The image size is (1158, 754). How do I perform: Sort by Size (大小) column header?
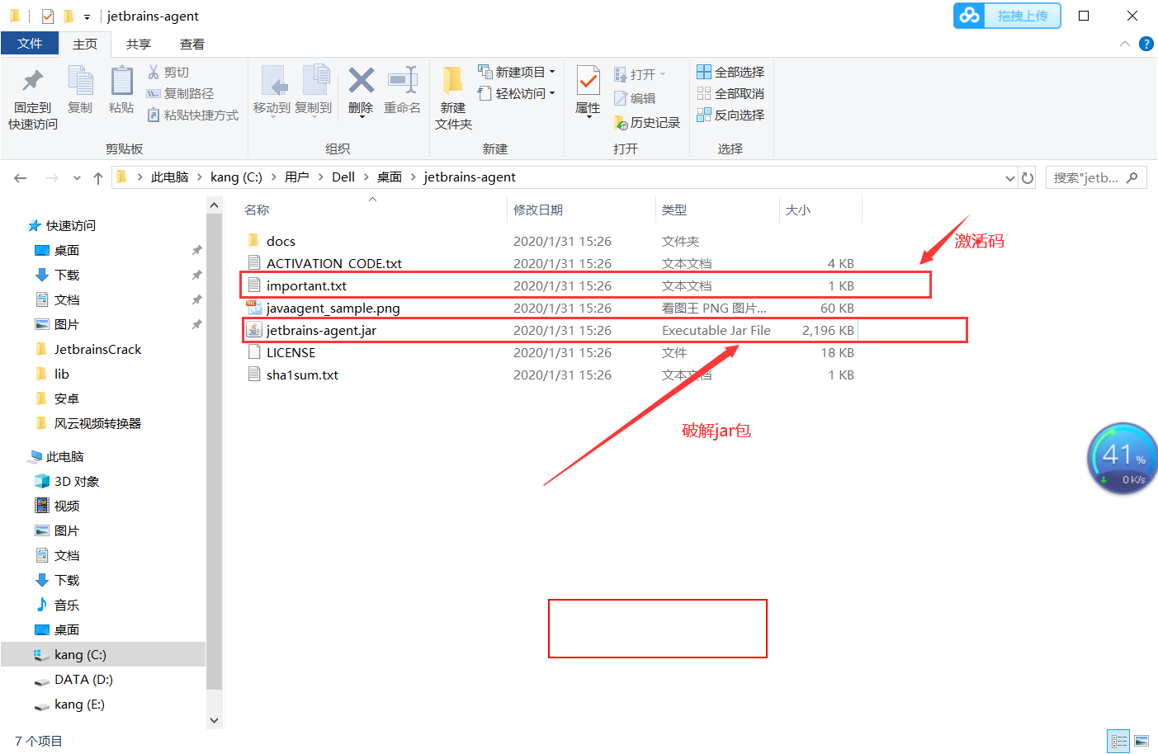point(798,210)
